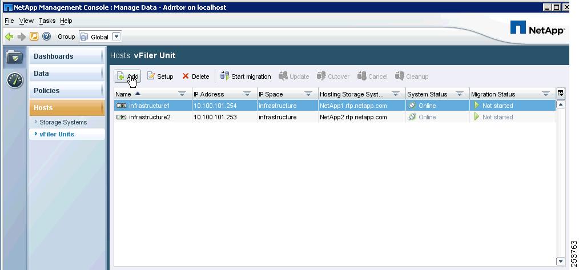Click the Online status icon in infrastructure1 row
Image resolution: width=579 pixels, height=270 pixels.
(x=412, y=106)
